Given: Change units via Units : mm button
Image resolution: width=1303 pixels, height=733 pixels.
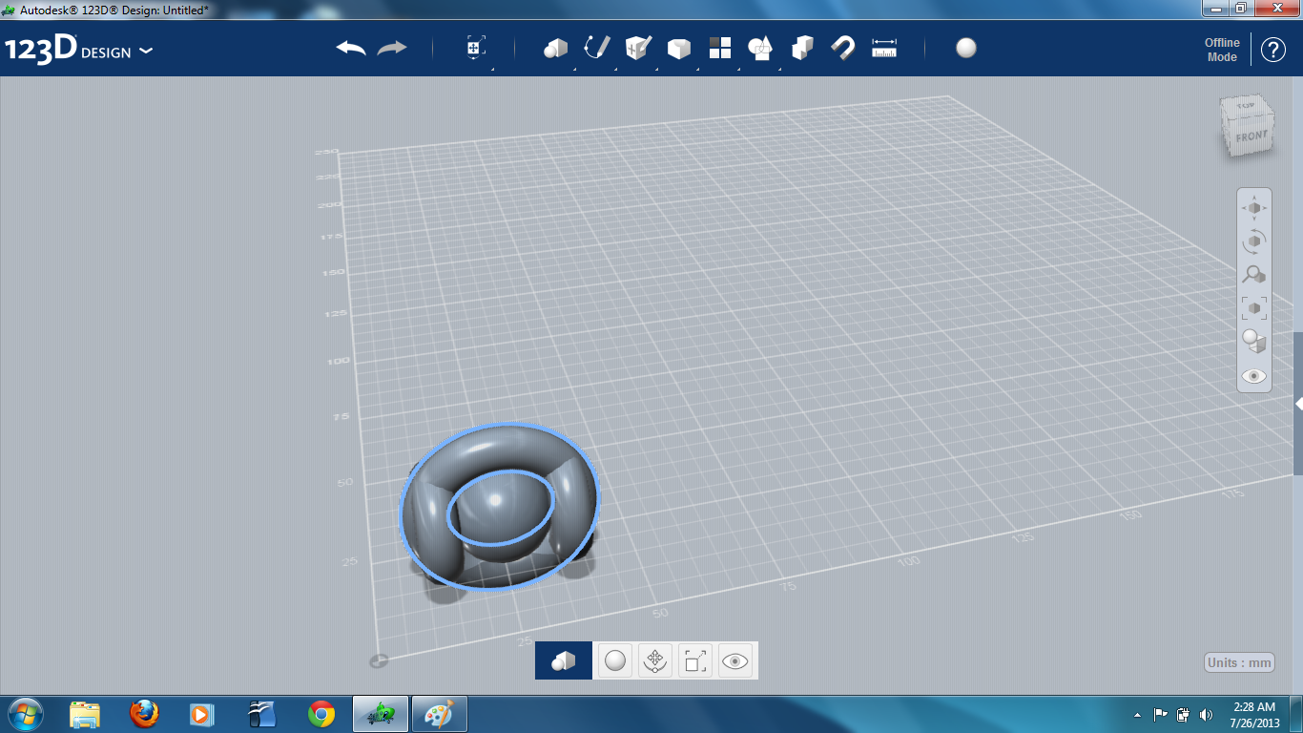Looking at the screenshot, I should [x=1240, y=663].
